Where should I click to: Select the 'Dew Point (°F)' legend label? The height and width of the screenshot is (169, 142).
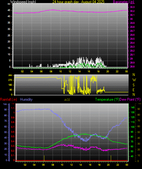click(x=130, y=99)
